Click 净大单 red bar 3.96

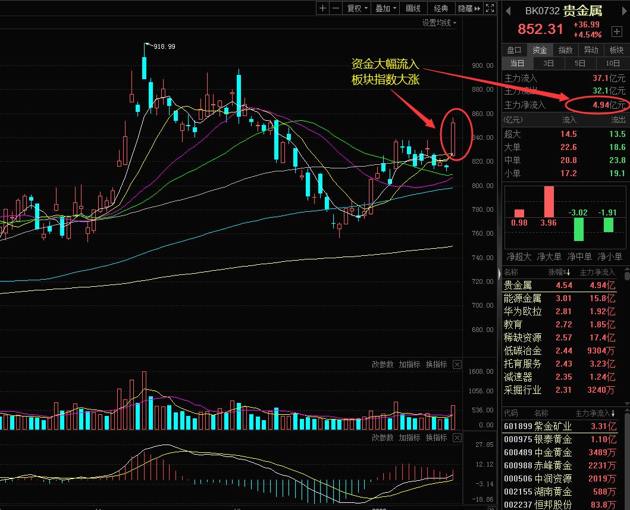549,202
